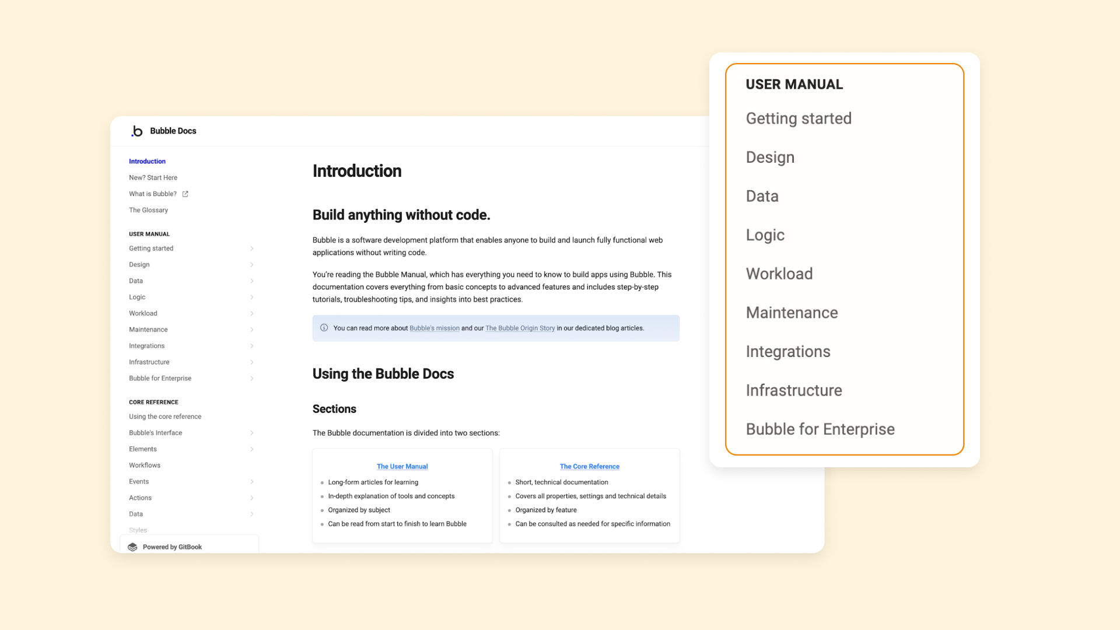Select Introduction in the sidebar

point(147,161)
